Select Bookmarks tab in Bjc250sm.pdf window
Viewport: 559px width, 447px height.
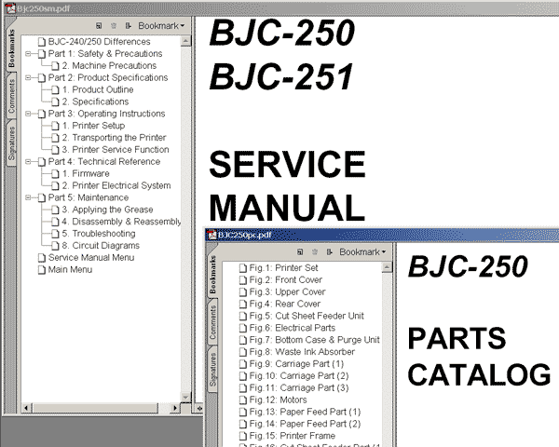[x=12, y=48]
